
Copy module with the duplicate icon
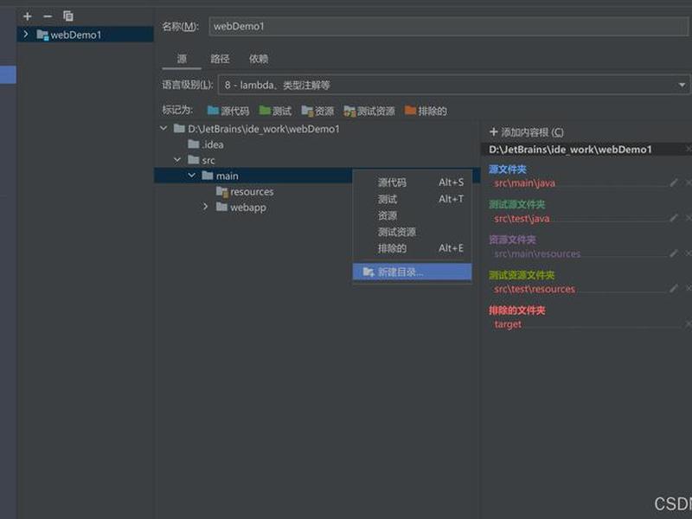[68, 16]
